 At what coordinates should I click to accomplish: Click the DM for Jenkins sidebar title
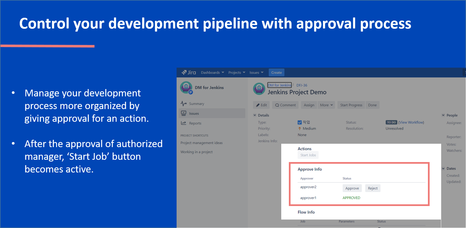coord(209,88)
